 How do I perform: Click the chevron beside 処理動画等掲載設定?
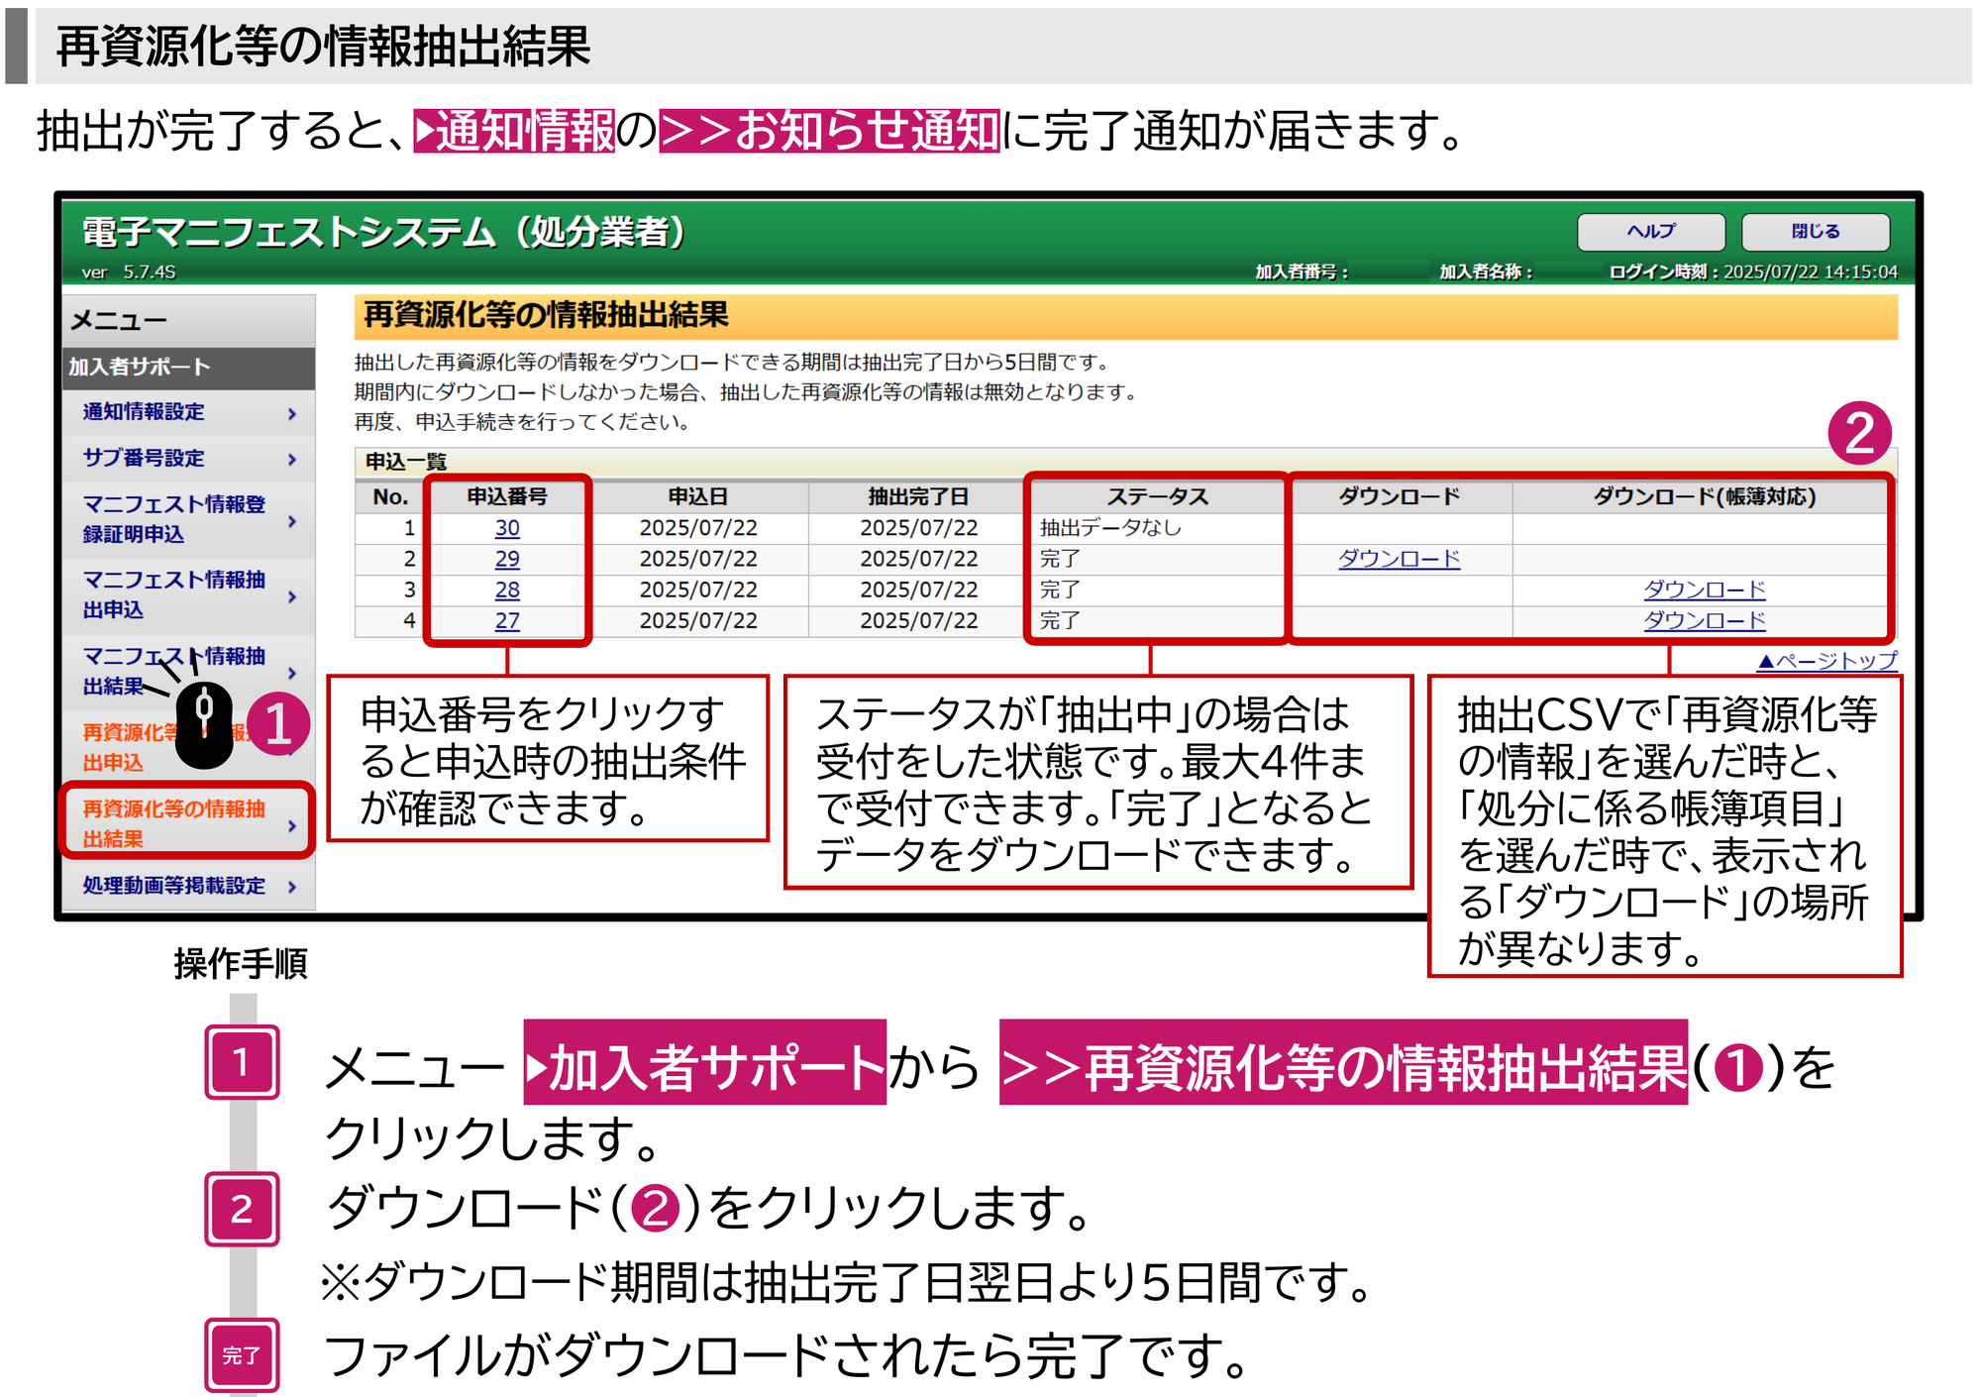(x=292, y=887)
